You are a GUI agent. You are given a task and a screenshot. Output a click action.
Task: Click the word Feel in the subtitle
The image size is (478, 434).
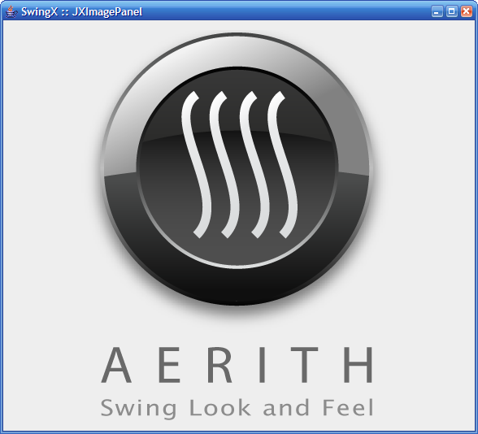point(348,407)
